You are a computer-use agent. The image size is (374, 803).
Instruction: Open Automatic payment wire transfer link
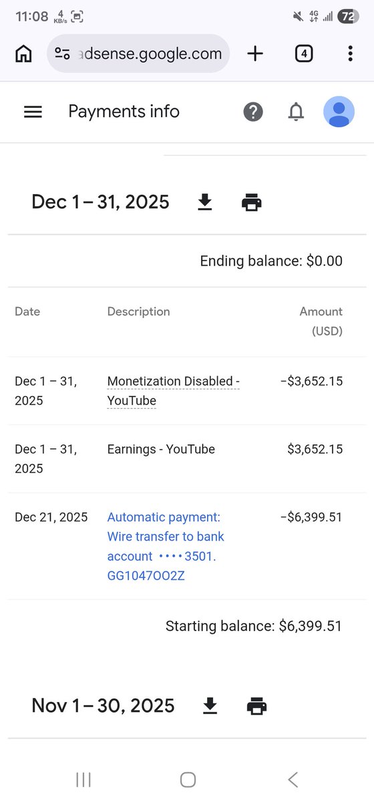pyautogui.click(x=166, y=546)
